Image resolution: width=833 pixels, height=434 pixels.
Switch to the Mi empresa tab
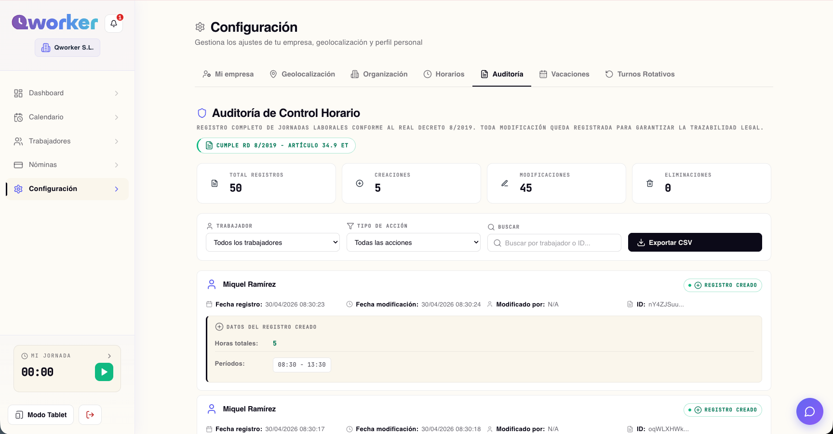pyautogui.click(x=228, y=74)
